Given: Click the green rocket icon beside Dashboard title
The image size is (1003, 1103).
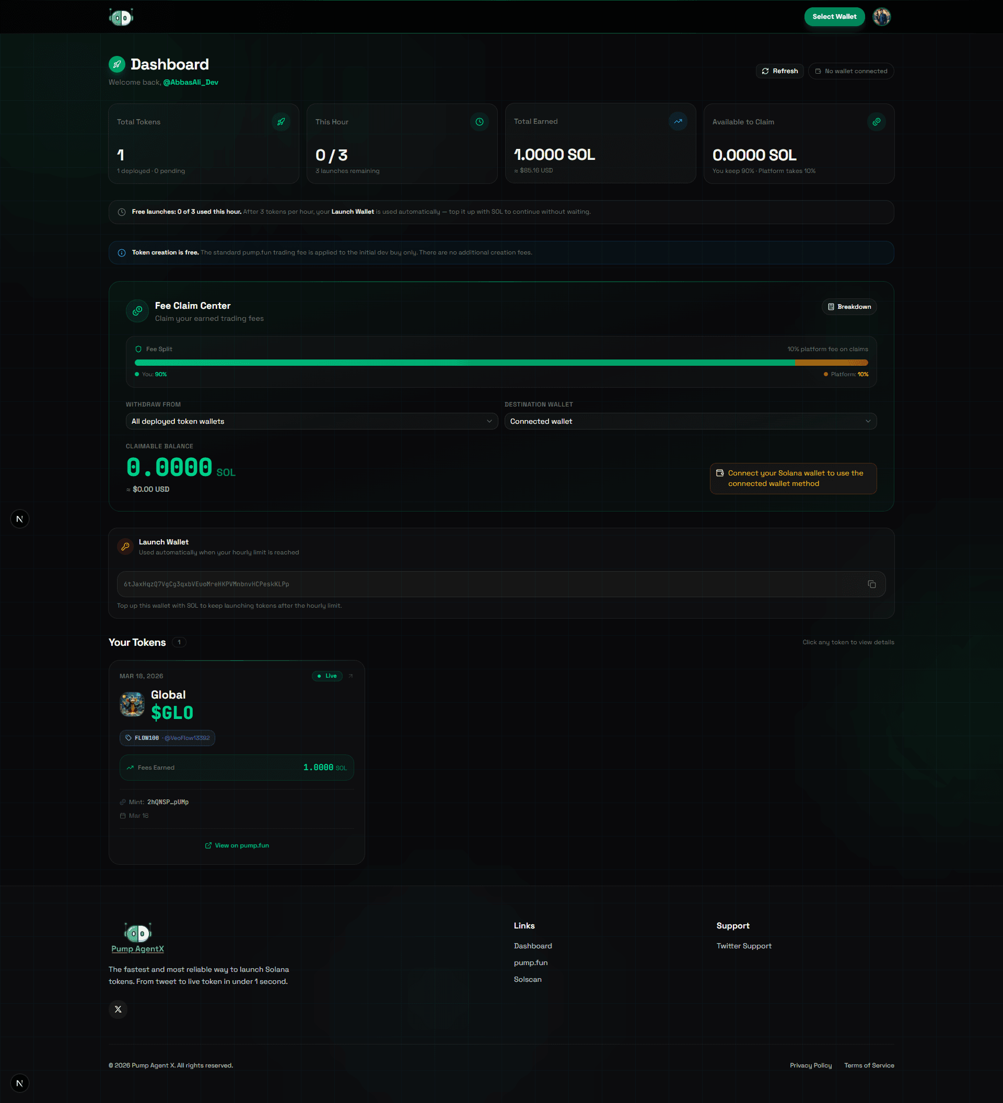Looking at the screenshot, I should 117,64.
